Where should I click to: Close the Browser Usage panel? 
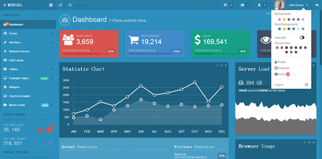coord(313,142)
